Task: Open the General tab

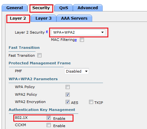Action: point(15,8)
